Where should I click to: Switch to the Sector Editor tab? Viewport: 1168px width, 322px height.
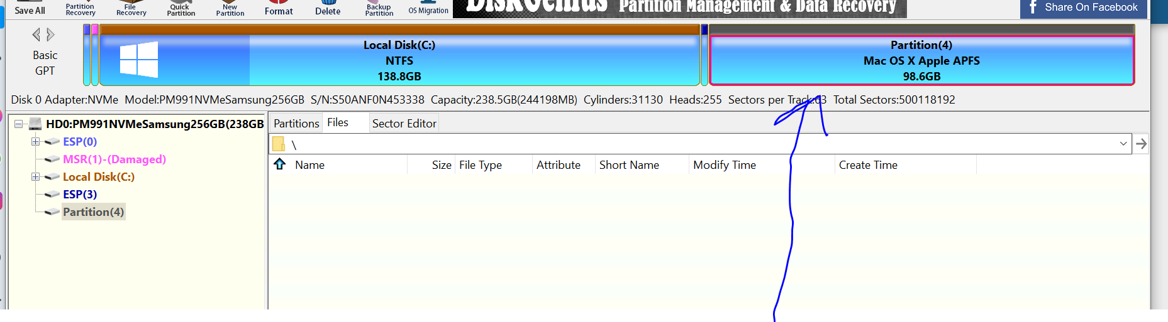[404, 123]
